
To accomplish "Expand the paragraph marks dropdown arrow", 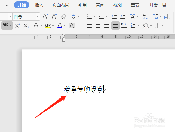I will click(160, 16).
